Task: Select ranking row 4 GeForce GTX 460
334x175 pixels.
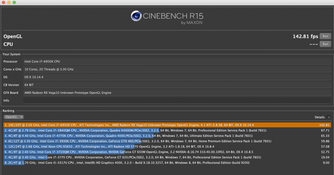Action: (167, 141)
